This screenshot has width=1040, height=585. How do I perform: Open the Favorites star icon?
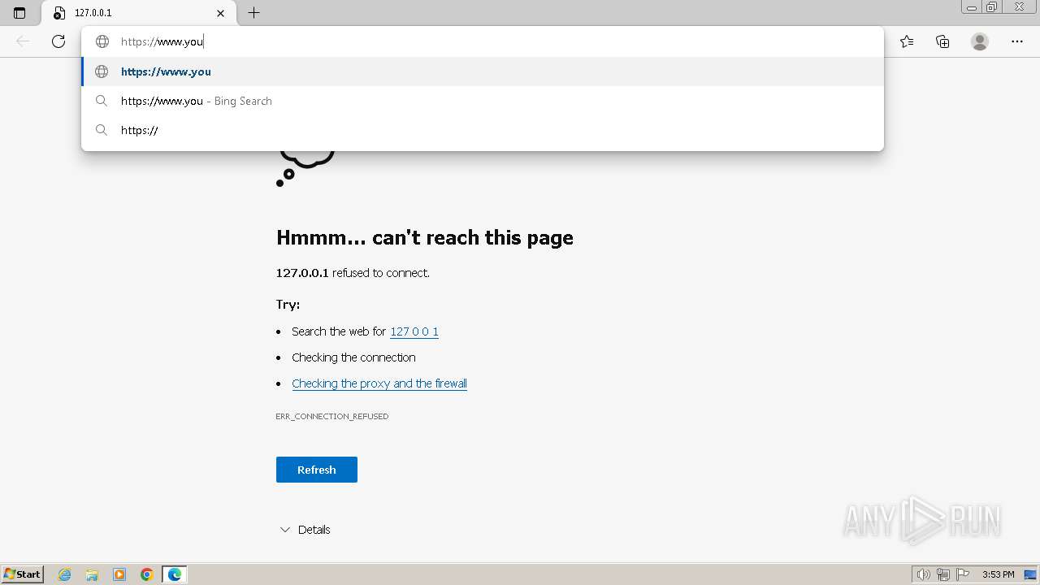point(907,41)
